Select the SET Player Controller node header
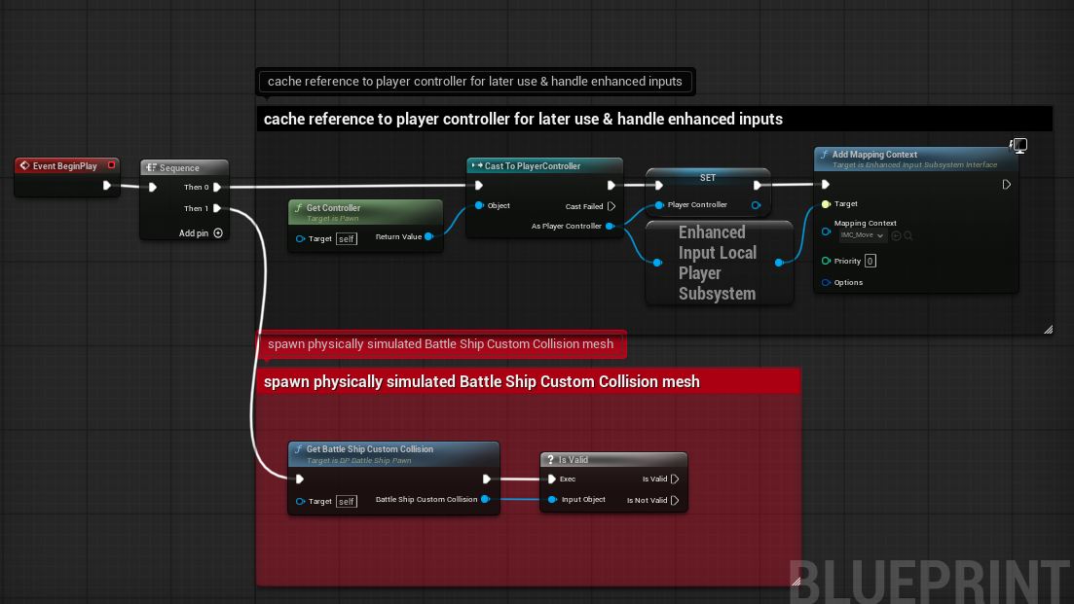 click(708, 178)
